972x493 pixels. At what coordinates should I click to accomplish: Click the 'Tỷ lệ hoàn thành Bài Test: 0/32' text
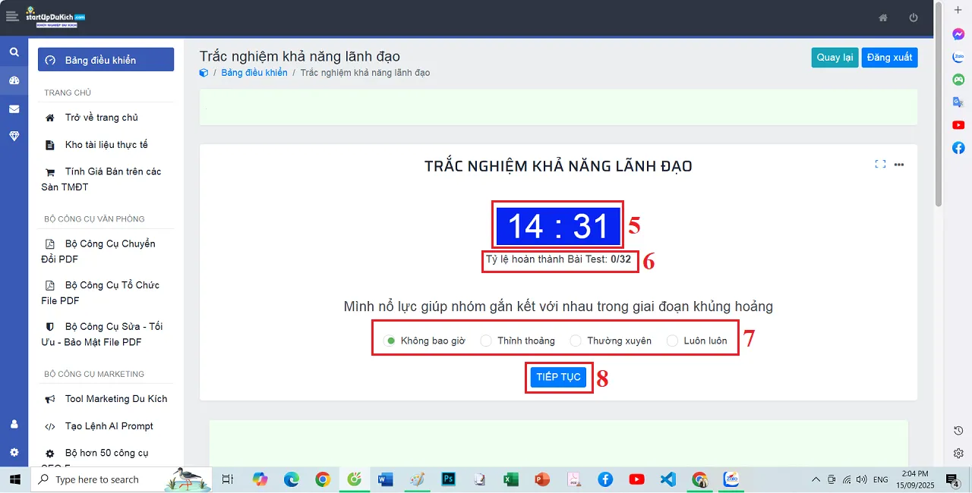tap(558, 260)
